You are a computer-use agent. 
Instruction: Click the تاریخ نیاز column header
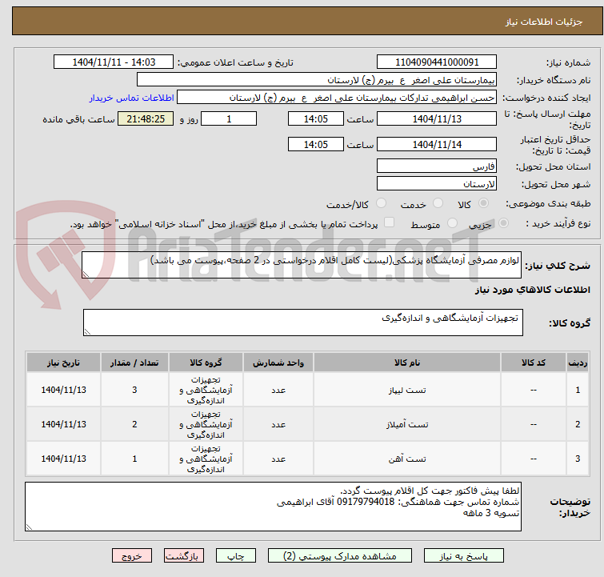click(x=63, y=363)
